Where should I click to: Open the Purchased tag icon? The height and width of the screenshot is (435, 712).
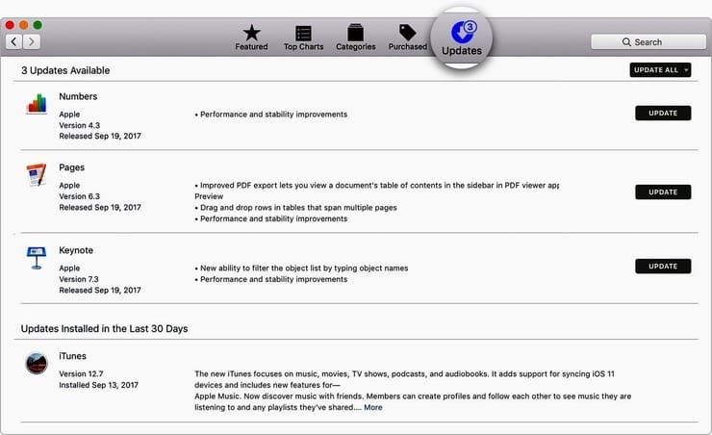pos(407,32)
